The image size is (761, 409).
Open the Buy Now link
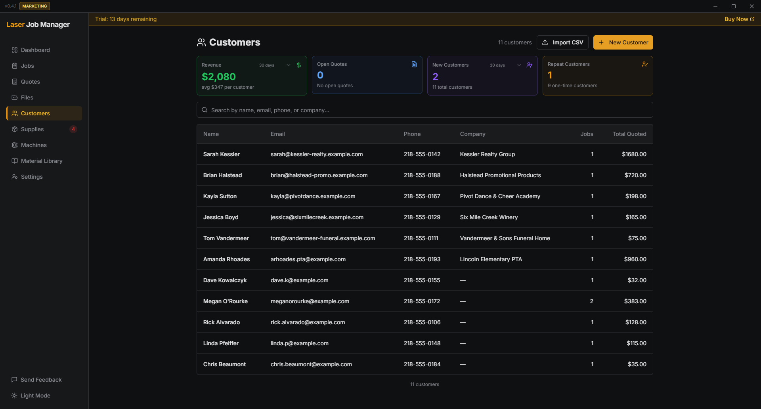pyautogui.click(x=736, y=19)
